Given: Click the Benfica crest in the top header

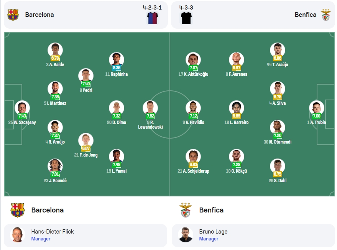Looking at the screenshot, I should tap(326, 15).
